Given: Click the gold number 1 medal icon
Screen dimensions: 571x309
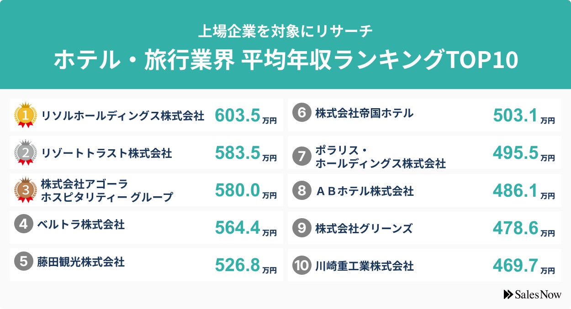Looking at the screenshot, I should [26, 115].
